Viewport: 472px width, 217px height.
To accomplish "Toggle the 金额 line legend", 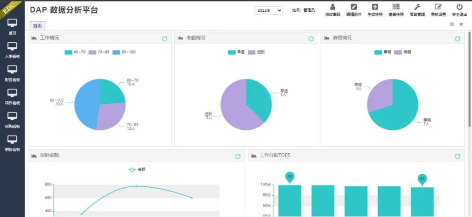I will pyautogui.click(x=137, y=169).
